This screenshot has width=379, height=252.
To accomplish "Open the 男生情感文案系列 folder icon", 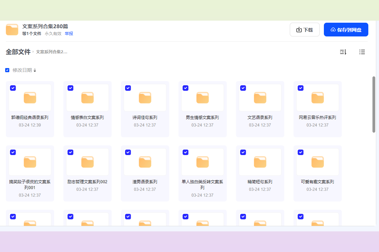I will pyautogui.click(x=203, y=98).
